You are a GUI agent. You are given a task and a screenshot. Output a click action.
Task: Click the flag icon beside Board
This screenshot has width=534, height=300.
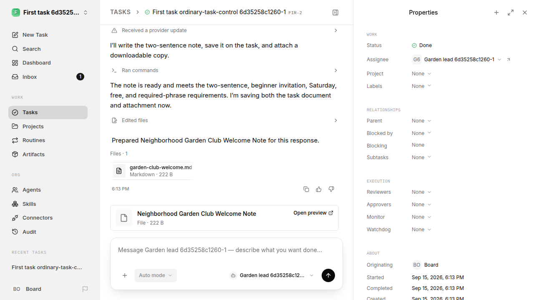[x=85, y=289]
